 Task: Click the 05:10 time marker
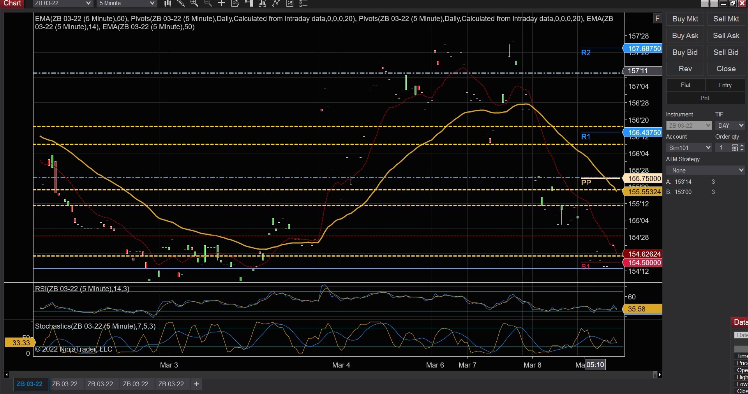[595, 365]
